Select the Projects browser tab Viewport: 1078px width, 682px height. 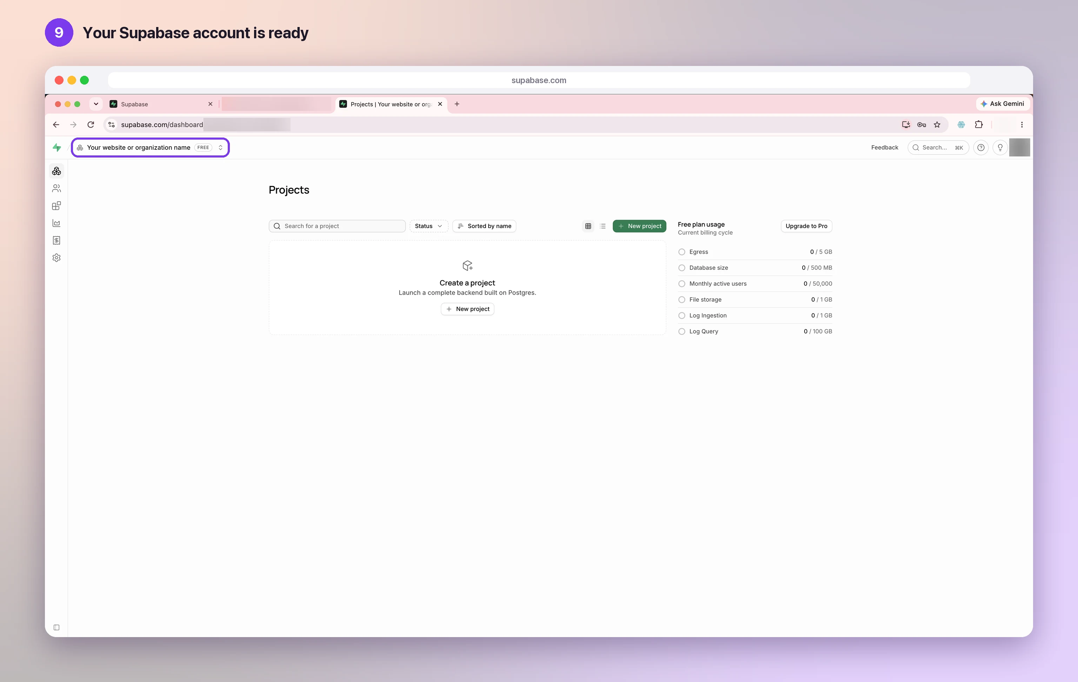tap(391, 104)
